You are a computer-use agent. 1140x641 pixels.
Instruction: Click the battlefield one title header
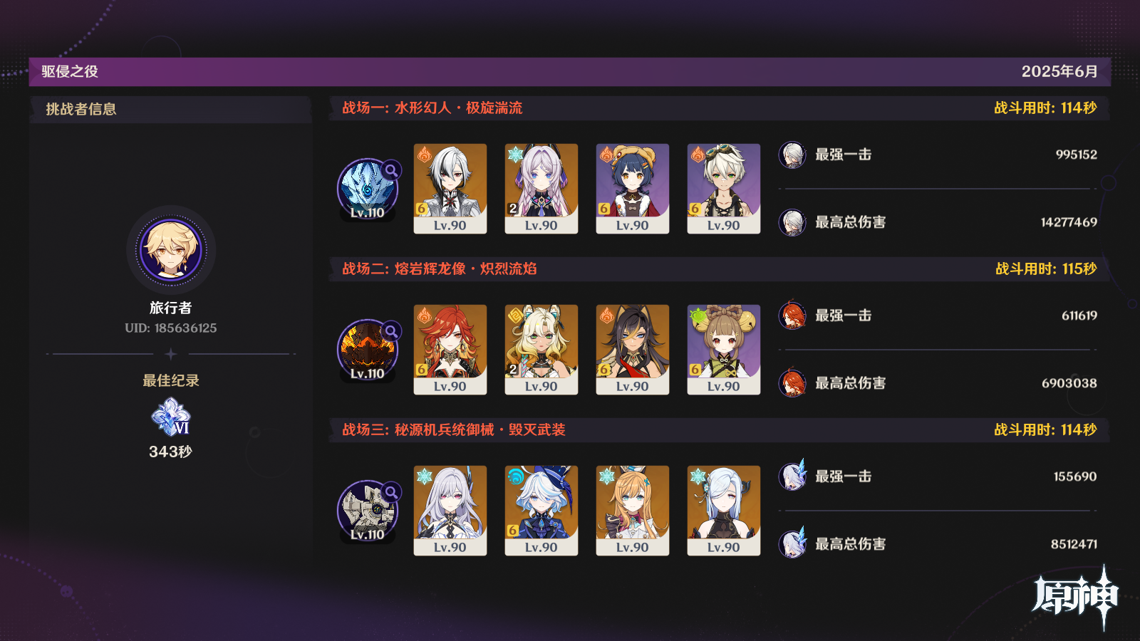tap(432, 108)
